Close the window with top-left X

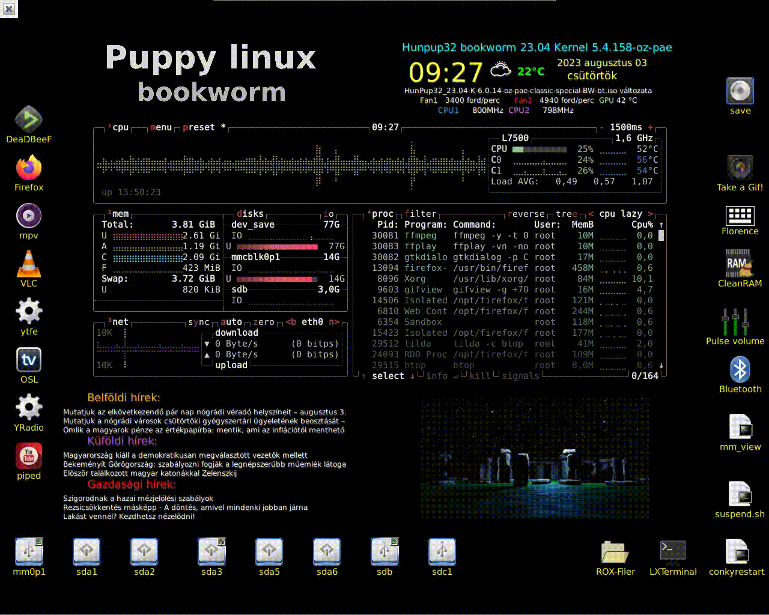[8, 8]
